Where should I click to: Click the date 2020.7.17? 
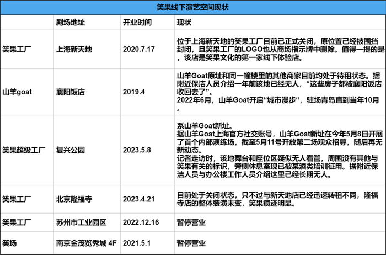coord(139,49)
